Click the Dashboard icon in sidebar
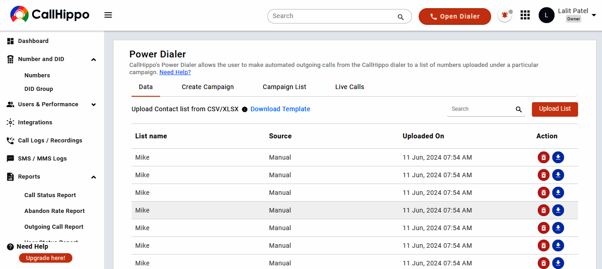Image resolution: width=602 pixels, height=269 pixels. [10, 41]
